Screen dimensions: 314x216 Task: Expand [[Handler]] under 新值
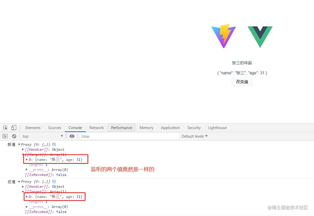[x=23, y=149]
